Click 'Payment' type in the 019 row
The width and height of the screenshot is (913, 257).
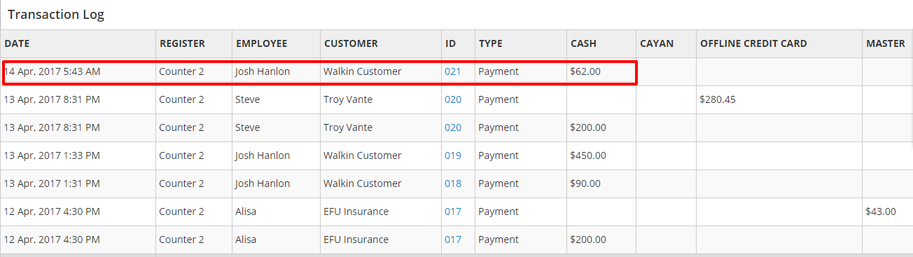499,155
